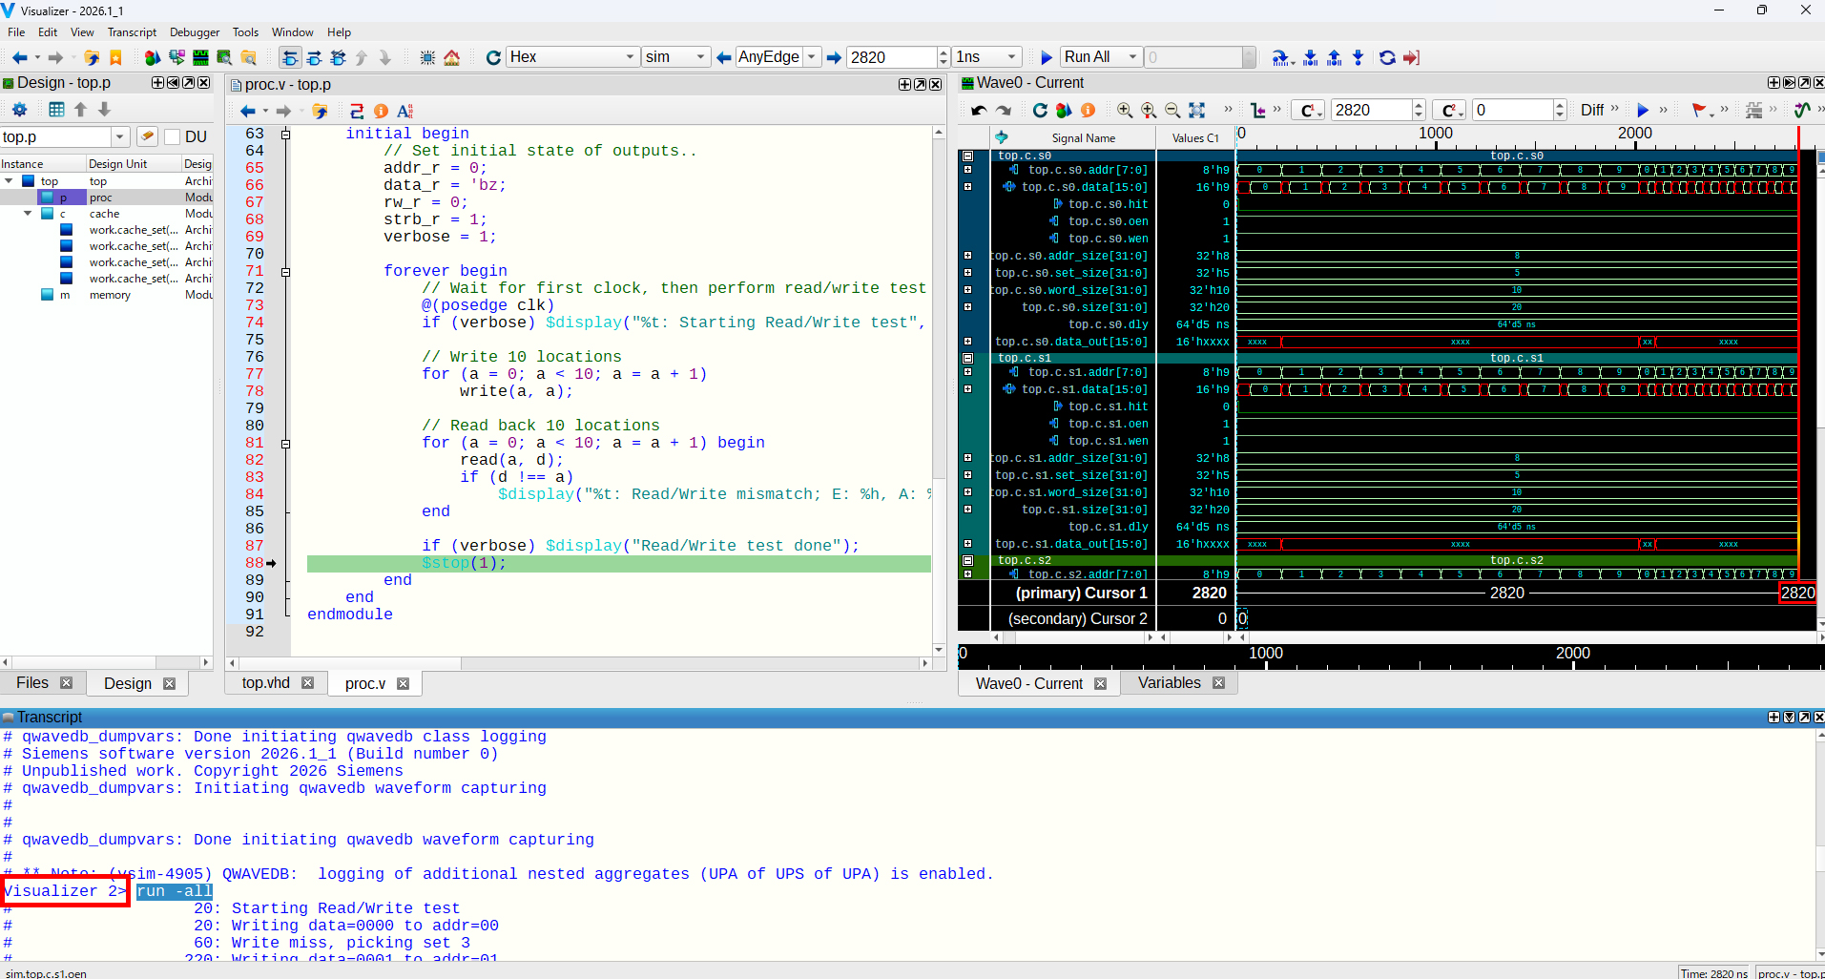
Task: Open the waveform window icon in main toolbar
Action: coord(200,57)
